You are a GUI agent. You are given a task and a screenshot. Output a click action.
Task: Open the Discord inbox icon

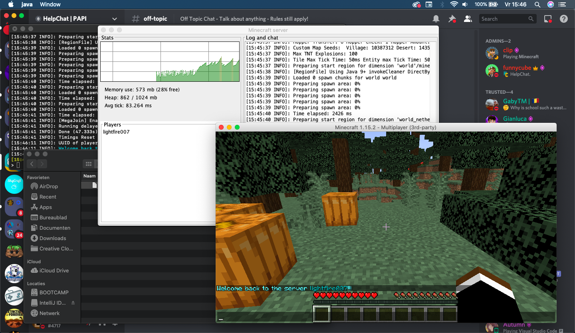tap(548, 19)
